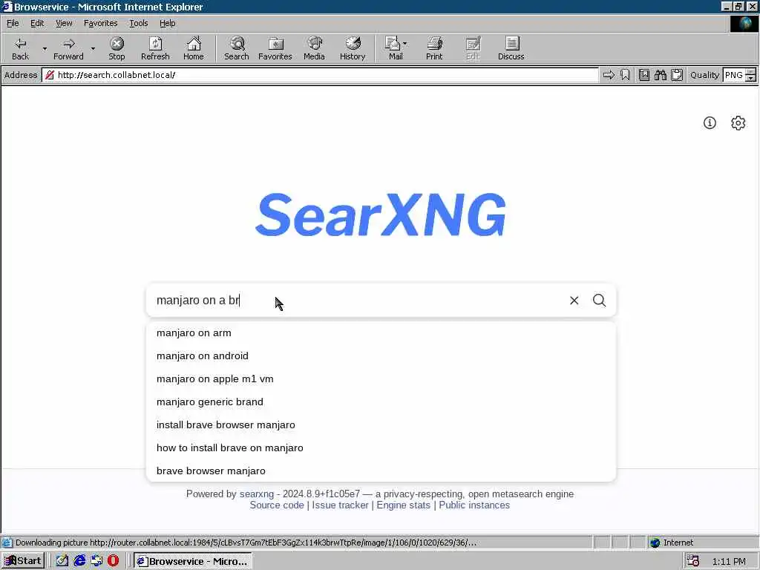The height and width of the screenshot is (570, 760).
Task: Open the Source code link
Action: coord(277,505)
